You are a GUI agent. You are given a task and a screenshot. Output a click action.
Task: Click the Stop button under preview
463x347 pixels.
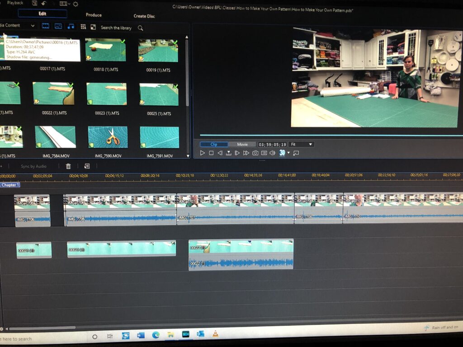[211, 153]
